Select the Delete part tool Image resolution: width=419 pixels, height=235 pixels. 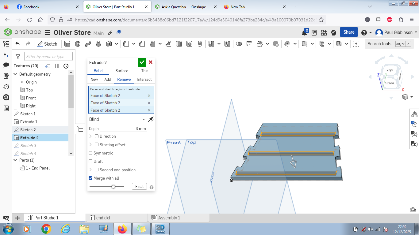[x=276, y=44]
